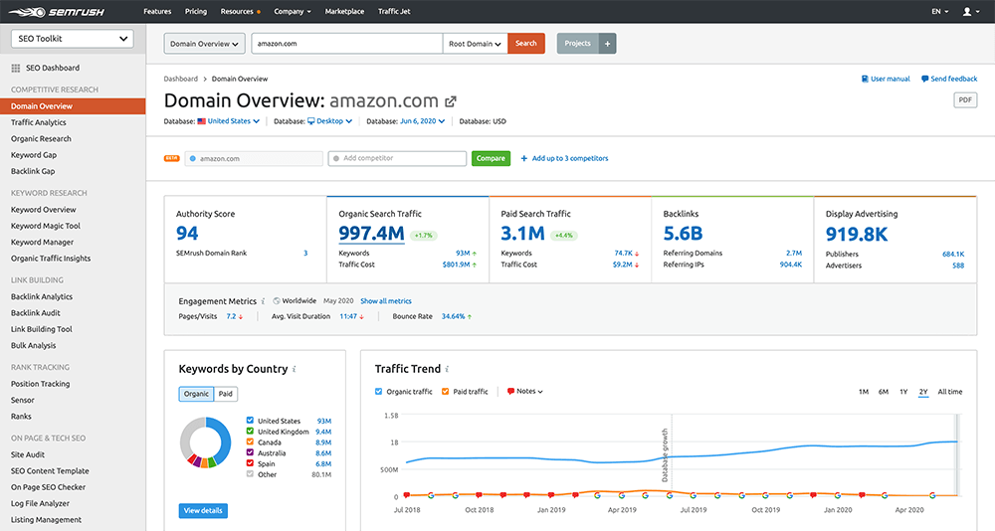The image size is (995, 531).
Task: Click the United States flag icon
Action: click(201, 121)
